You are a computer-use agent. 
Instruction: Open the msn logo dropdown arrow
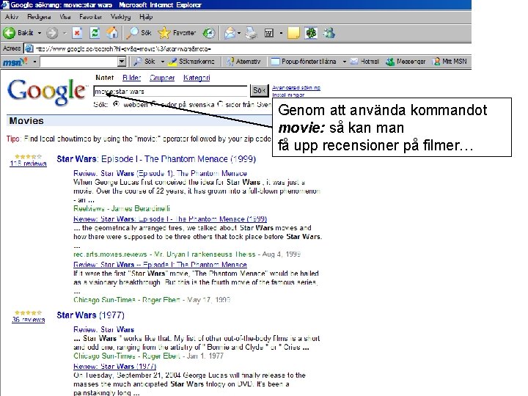pos(34,62)
